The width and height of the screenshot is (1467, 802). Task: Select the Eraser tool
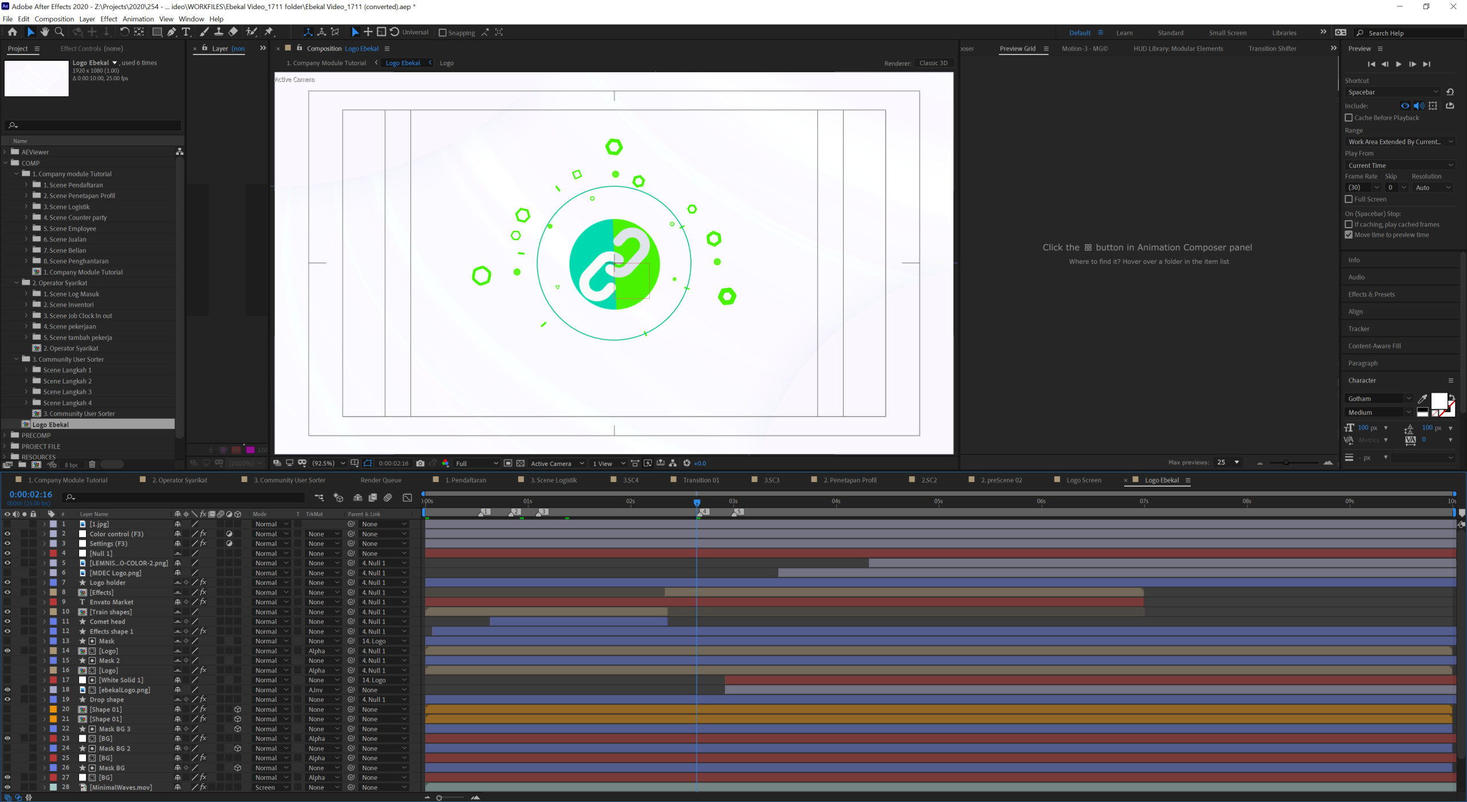pos(233,32)
